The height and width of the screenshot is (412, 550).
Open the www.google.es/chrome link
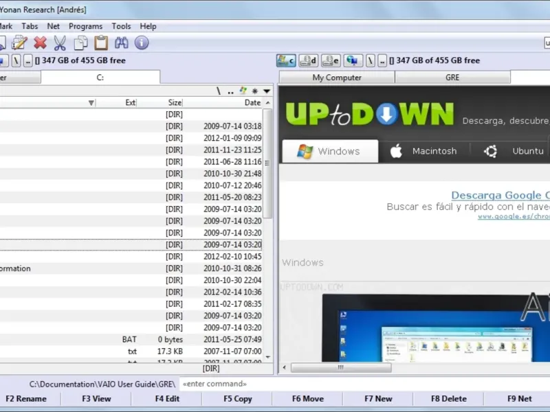coord(514,216)
